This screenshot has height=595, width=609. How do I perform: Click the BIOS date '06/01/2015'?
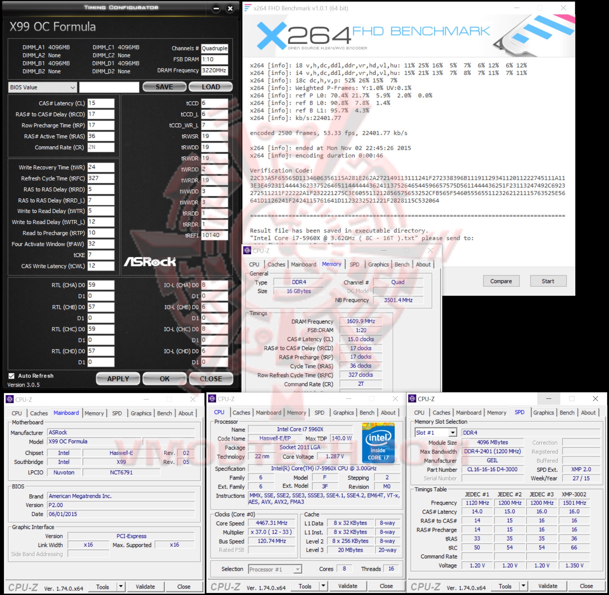pos(63,514)
